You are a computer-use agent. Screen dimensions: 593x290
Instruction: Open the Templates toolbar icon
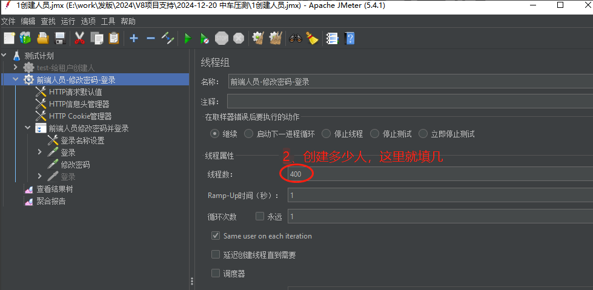click(x=25, y=38)
